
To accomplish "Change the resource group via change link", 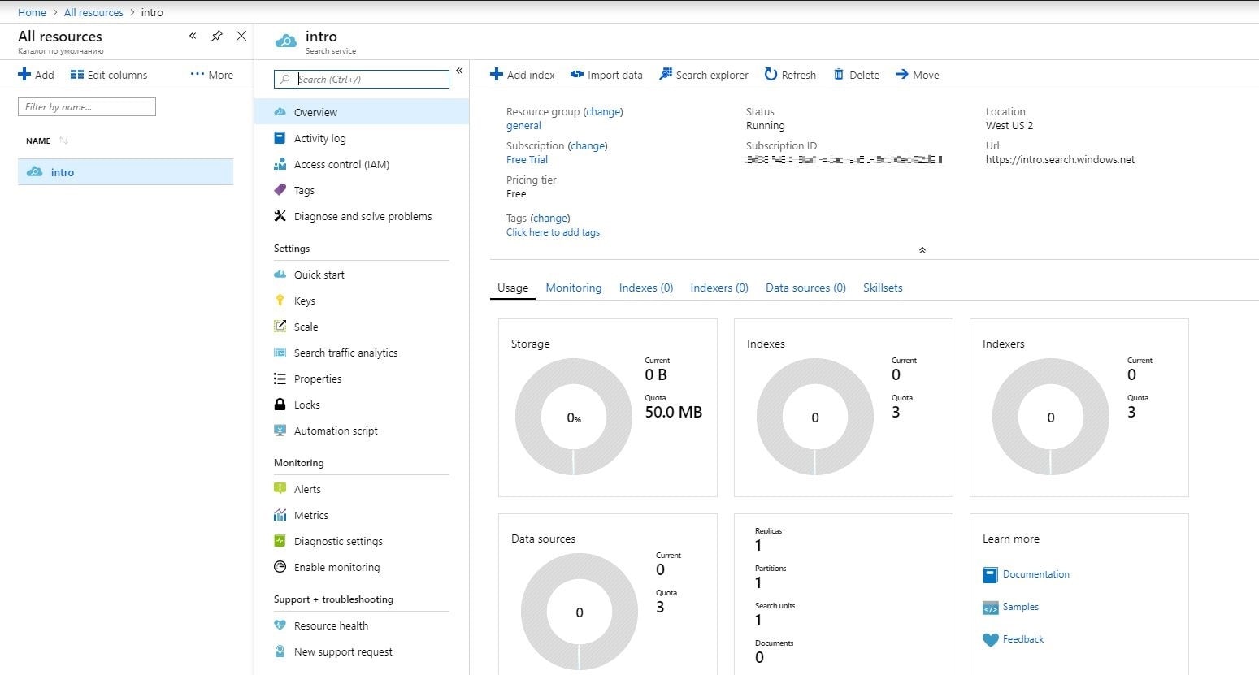I will pos(603,112).
